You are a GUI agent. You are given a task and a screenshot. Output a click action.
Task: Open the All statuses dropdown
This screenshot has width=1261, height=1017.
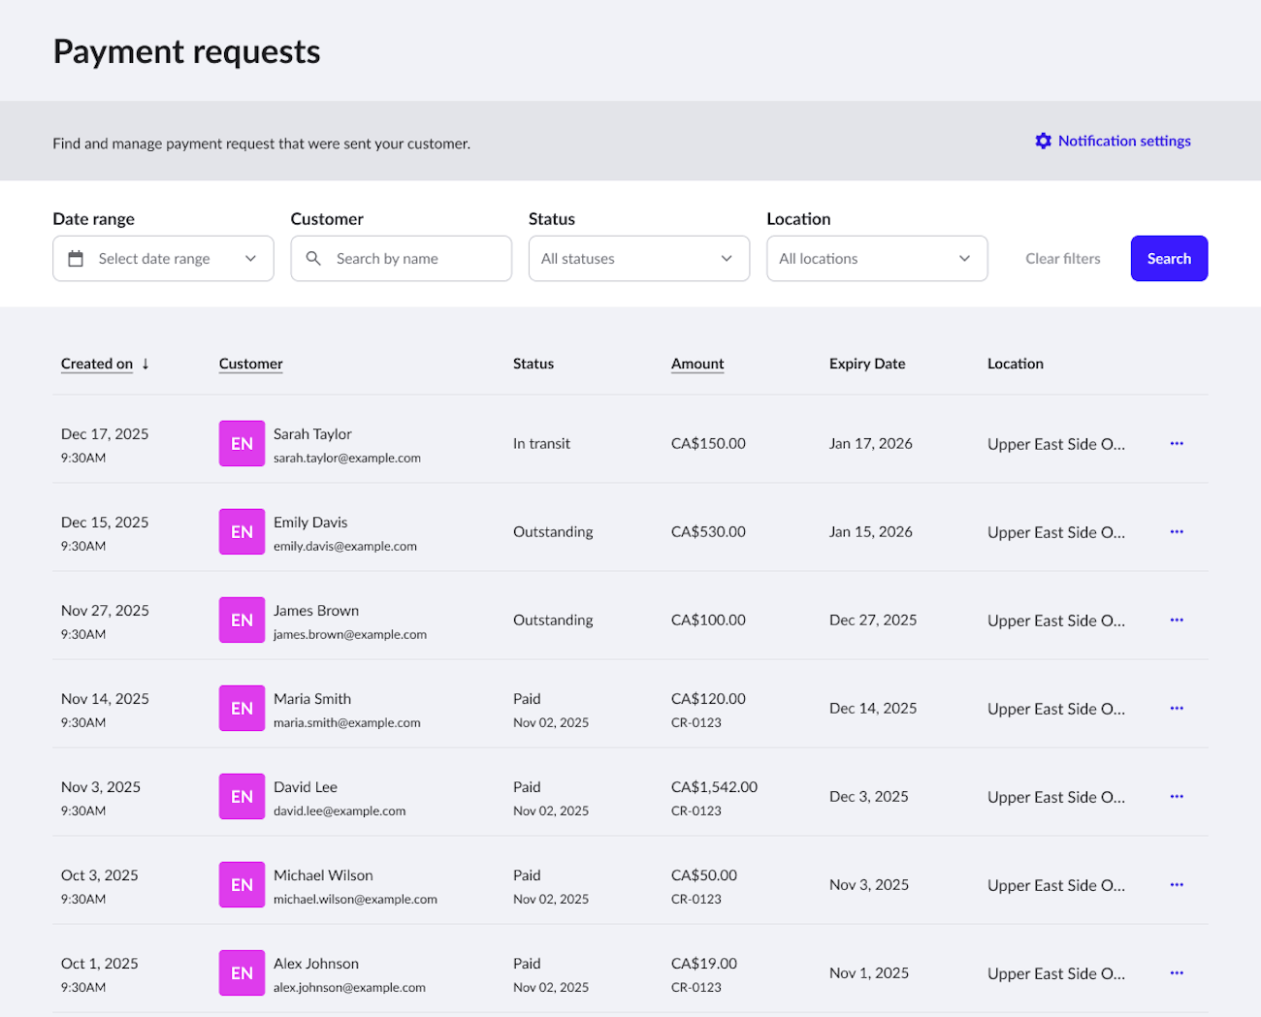639,259
